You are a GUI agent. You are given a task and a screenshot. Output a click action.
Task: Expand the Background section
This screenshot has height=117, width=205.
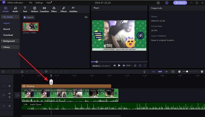click(10, 41)
